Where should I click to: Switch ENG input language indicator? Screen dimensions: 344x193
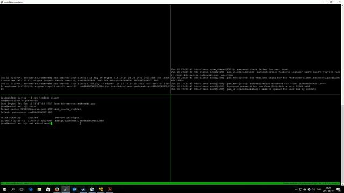pyautogui.click(x=319, y=189)
